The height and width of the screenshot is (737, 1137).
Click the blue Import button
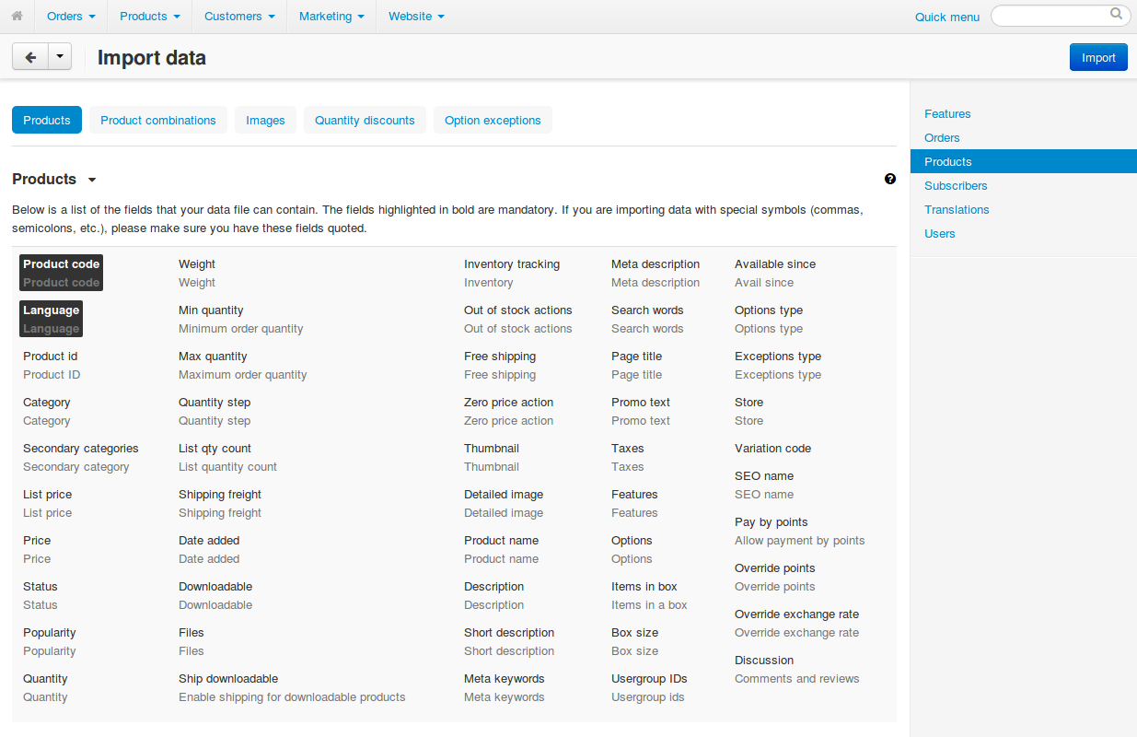[x=1098, y=57]
